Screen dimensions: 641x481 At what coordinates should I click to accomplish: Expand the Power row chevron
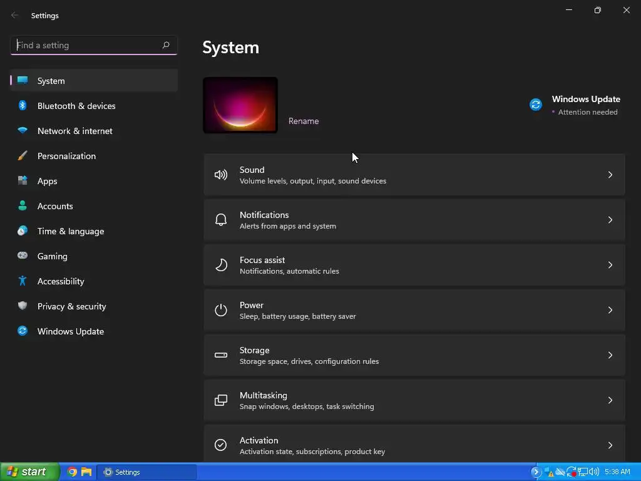click(610, 310)
